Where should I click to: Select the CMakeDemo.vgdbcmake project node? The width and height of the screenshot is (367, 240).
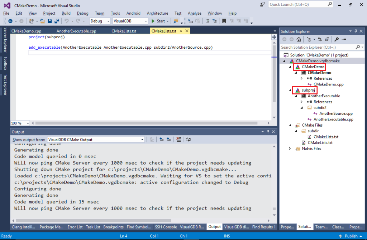point(318,61)
